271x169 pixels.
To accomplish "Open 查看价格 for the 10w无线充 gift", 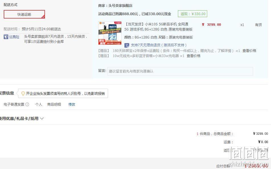I will coord(193,56).
